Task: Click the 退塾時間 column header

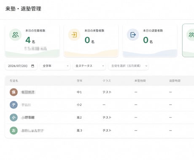Action: click(175, 81)
